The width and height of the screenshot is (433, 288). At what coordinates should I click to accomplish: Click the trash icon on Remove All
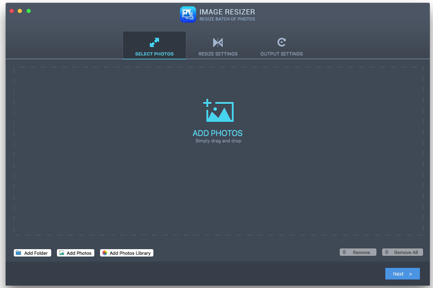[387, 252]
